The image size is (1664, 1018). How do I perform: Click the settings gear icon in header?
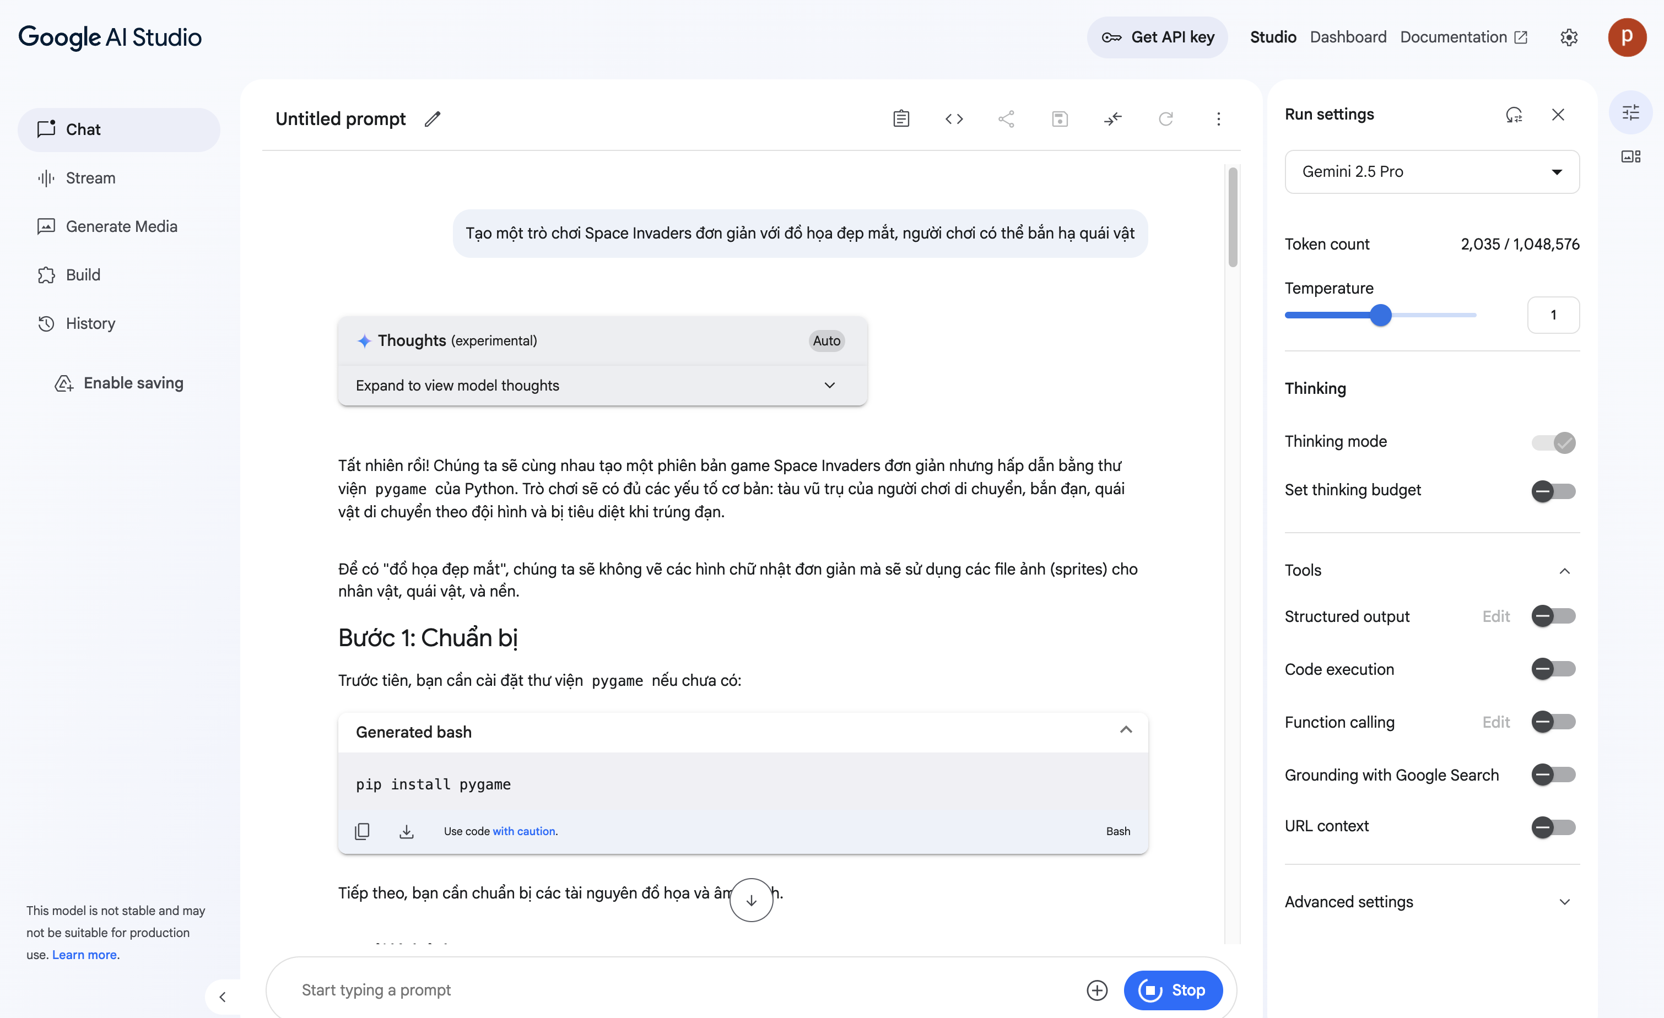pos(1569,37)
